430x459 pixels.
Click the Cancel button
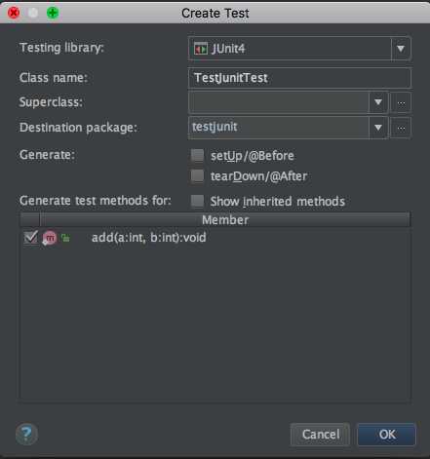point(321,435)
